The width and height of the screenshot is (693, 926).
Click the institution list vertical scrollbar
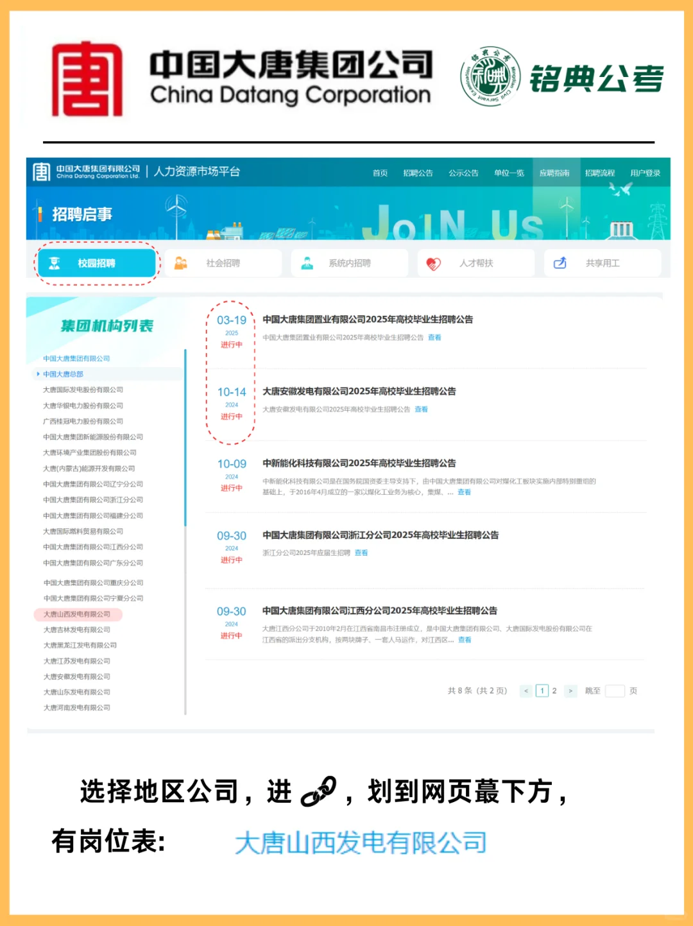click(185, 438)
